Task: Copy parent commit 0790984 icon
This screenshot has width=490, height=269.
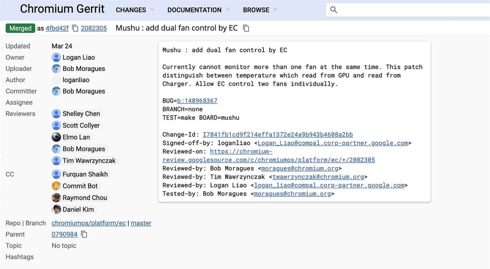Action: coord(84,234)
